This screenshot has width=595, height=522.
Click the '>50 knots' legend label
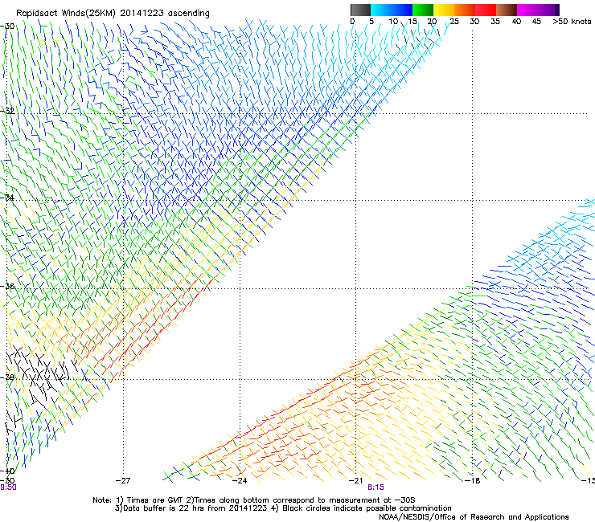point(572,22)
